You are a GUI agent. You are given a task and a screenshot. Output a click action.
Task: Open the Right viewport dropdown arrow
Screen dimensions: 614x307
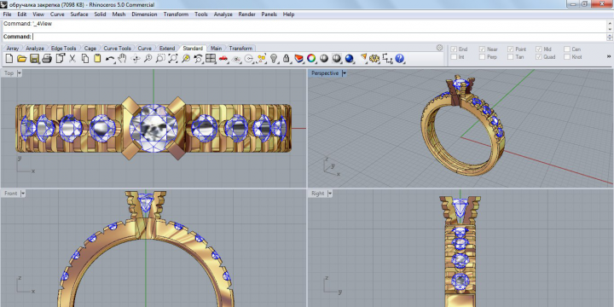tap(330, 194)
